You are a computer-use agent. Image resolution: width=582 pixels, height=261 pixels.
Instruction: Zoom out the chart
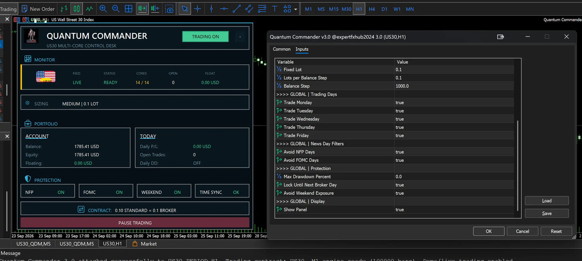[x=115, y=9]
